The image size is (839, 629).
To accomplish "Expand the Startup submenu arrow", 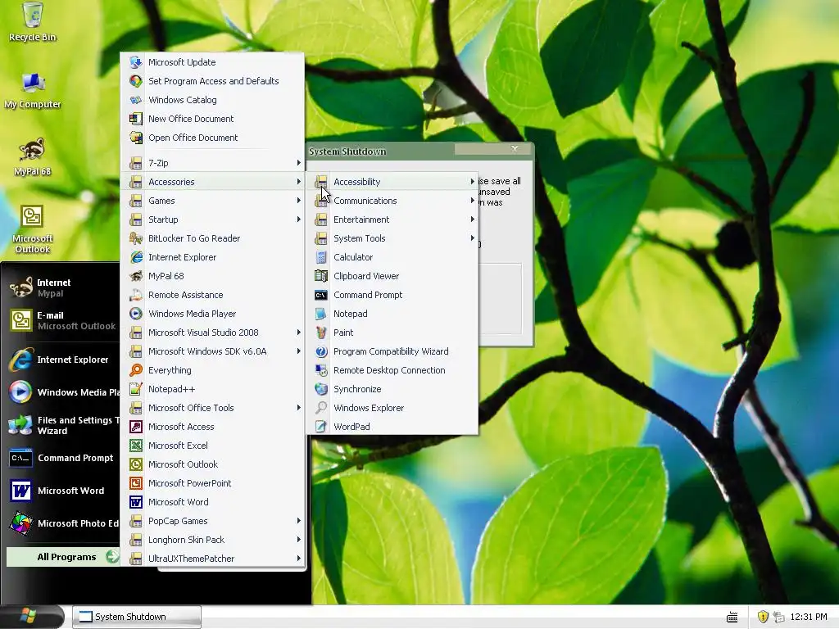I will coord(298,219).
